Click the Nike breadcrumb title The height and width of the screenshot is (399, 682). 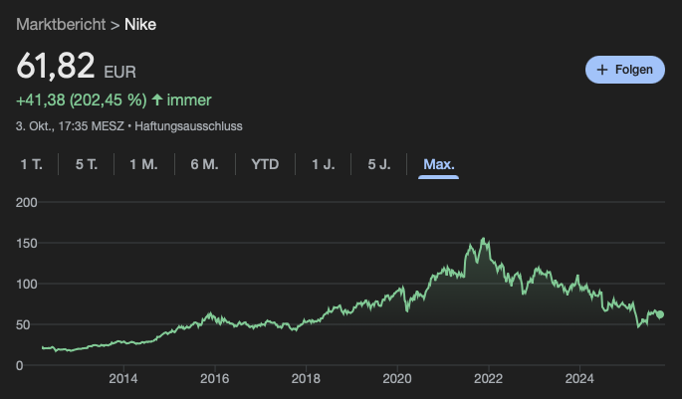tap(140, 23)
